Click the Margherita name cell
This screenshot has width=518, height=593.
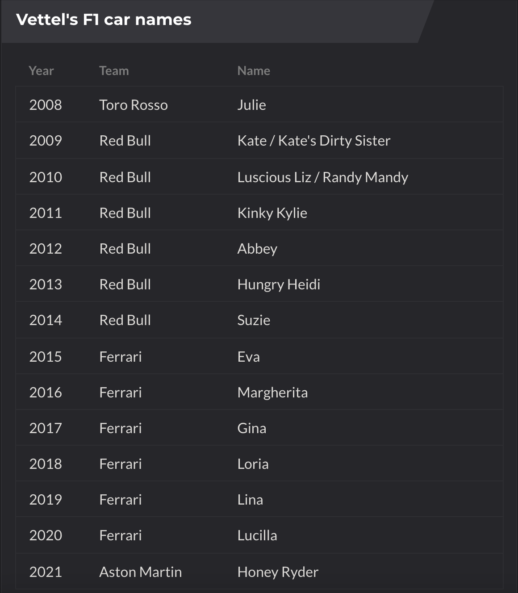[x=272, y=393]
